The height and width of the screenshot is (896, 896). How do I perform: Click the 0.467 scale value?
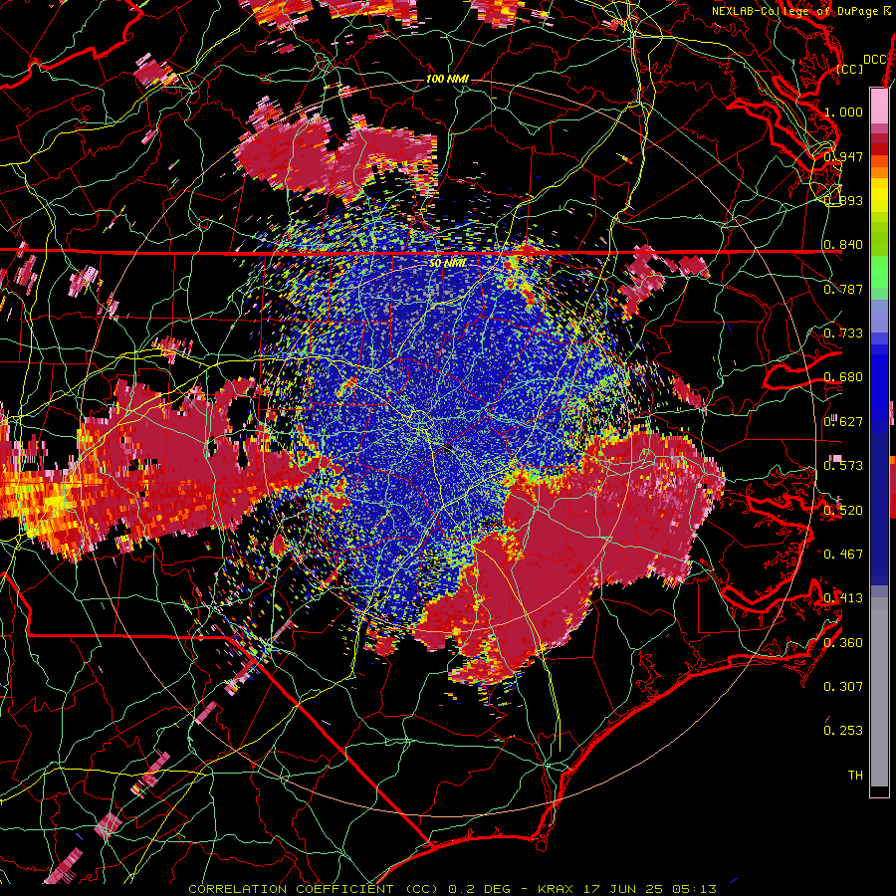[843, 555]
